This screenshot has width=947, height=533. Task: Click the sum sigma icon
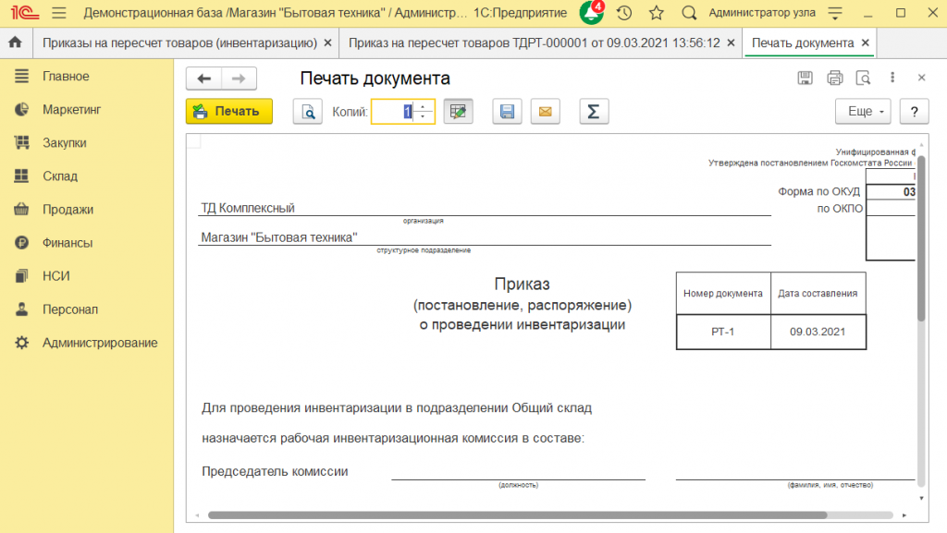pyautogui.click(x=594, y=112)
